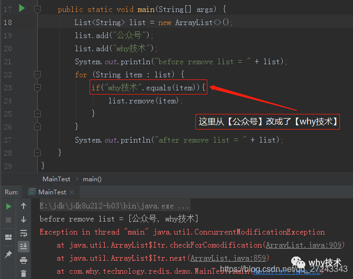This screenshot has width=353, height=279.
Task: Click the list.add("公众号") code line
Action: pyautogui.click(x=114, y=36)
